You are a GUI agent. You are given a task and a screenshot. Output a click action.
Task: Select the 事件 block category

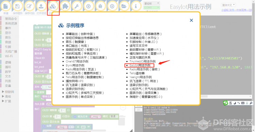pyautogui.click(x=8, y=28)
